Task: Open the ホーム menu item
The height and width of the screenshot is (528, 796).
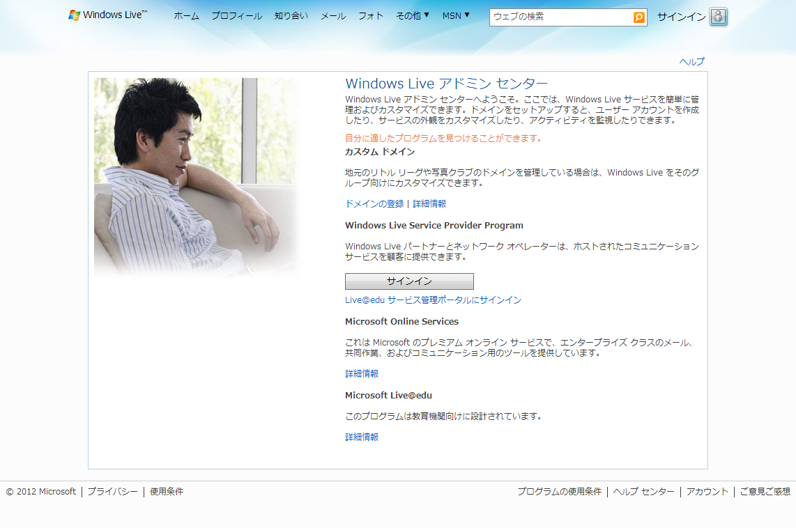Action: [x=186, y=16]
